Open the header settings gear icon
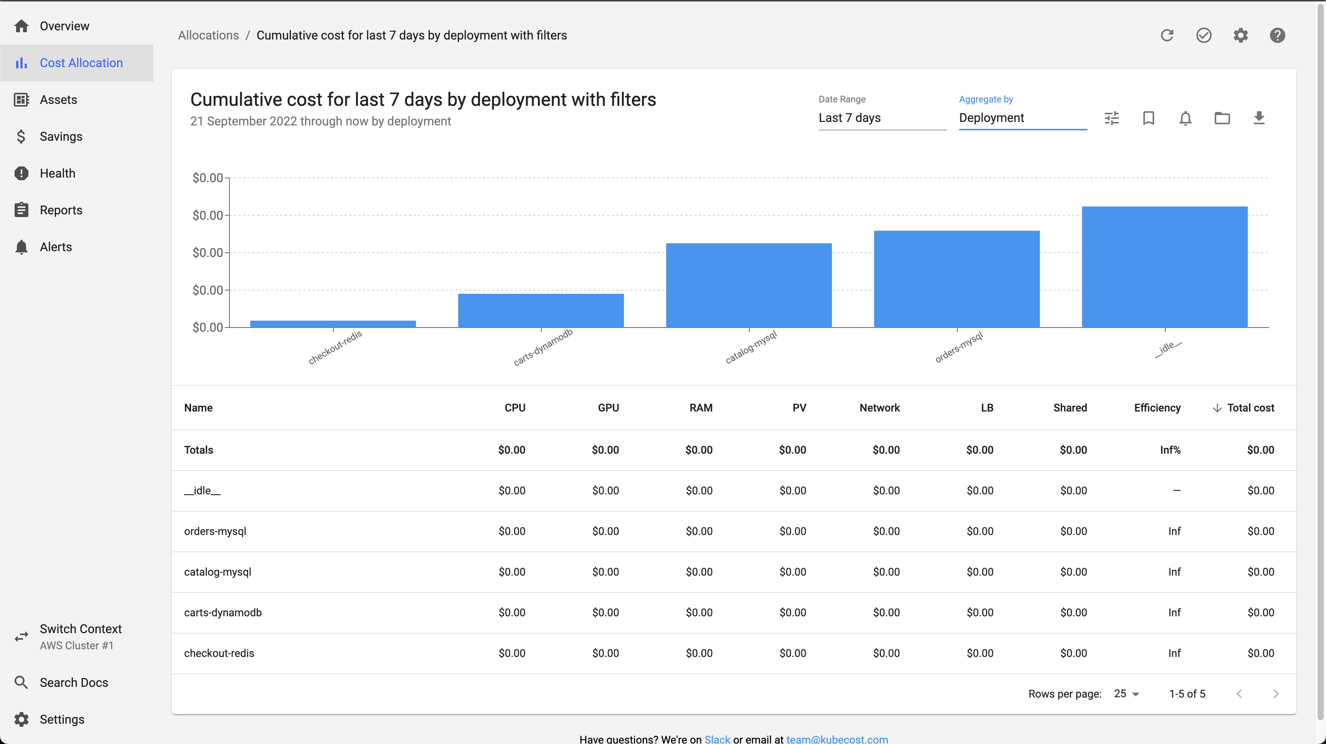Viewport: 1326px width, 744px height. coord(1240,35)
